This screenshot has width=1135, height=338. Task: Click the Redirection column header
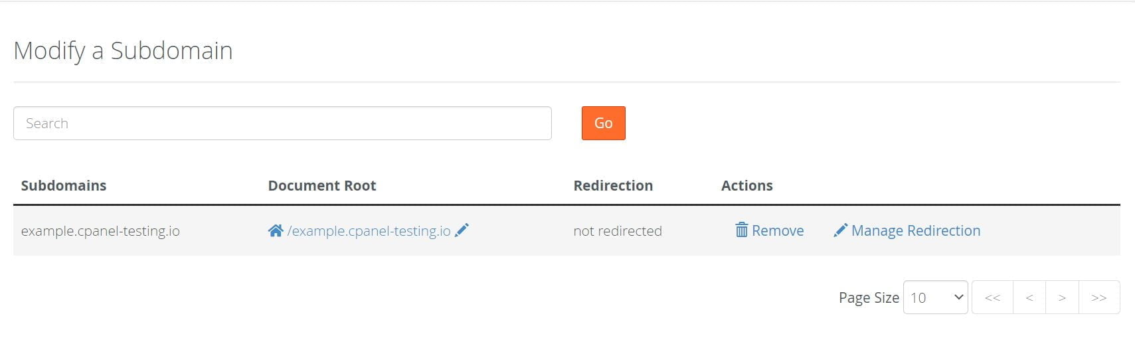click(613, 186)
